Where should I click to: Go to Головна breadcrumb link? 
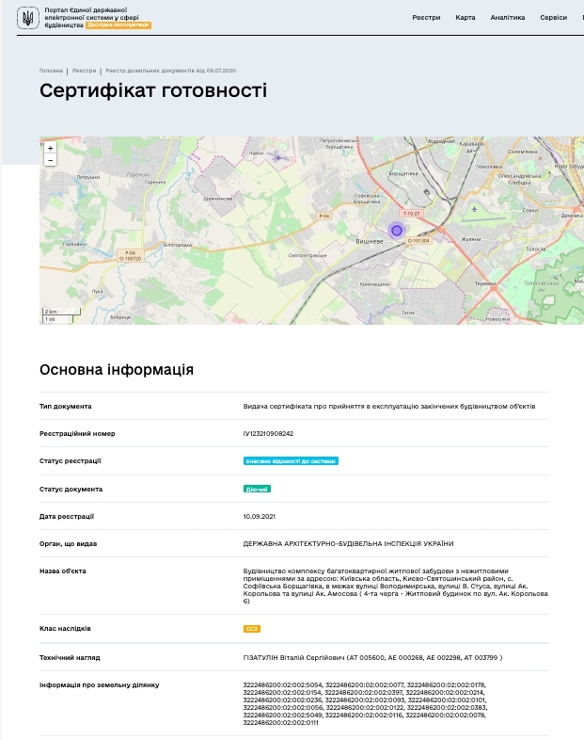point(51,71)
